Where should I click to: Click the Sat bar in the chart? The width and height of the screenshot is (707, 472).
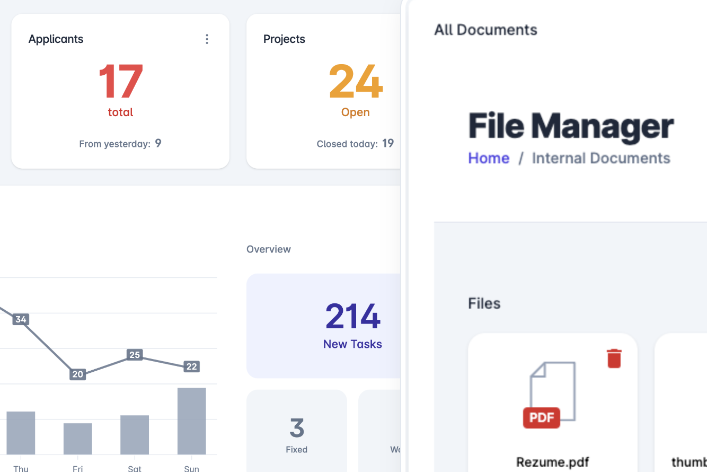point(135,435)
